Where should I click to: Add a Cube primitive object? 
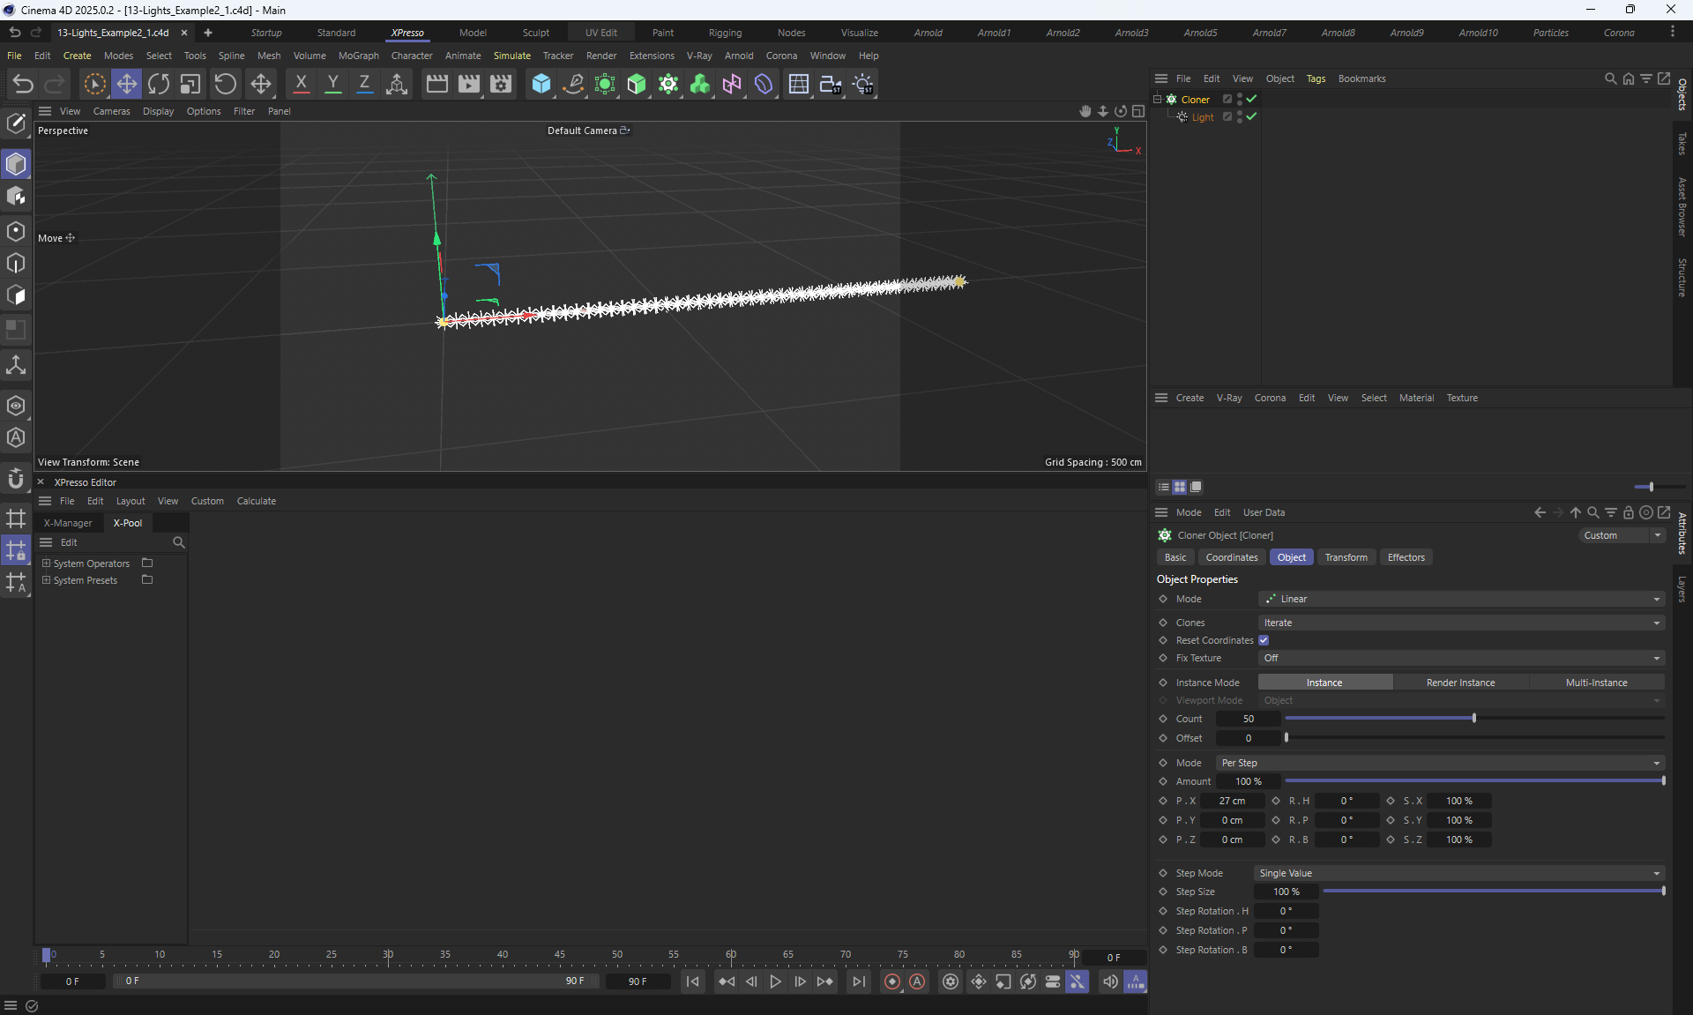point(541,84)
